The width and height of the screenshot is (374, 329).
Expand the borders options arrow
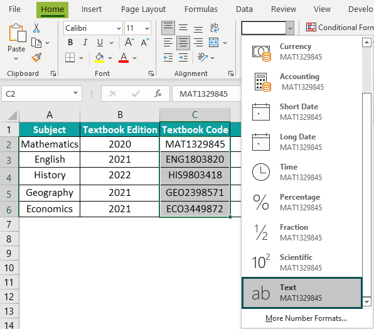pyautogui.click(x=81, y=58)
